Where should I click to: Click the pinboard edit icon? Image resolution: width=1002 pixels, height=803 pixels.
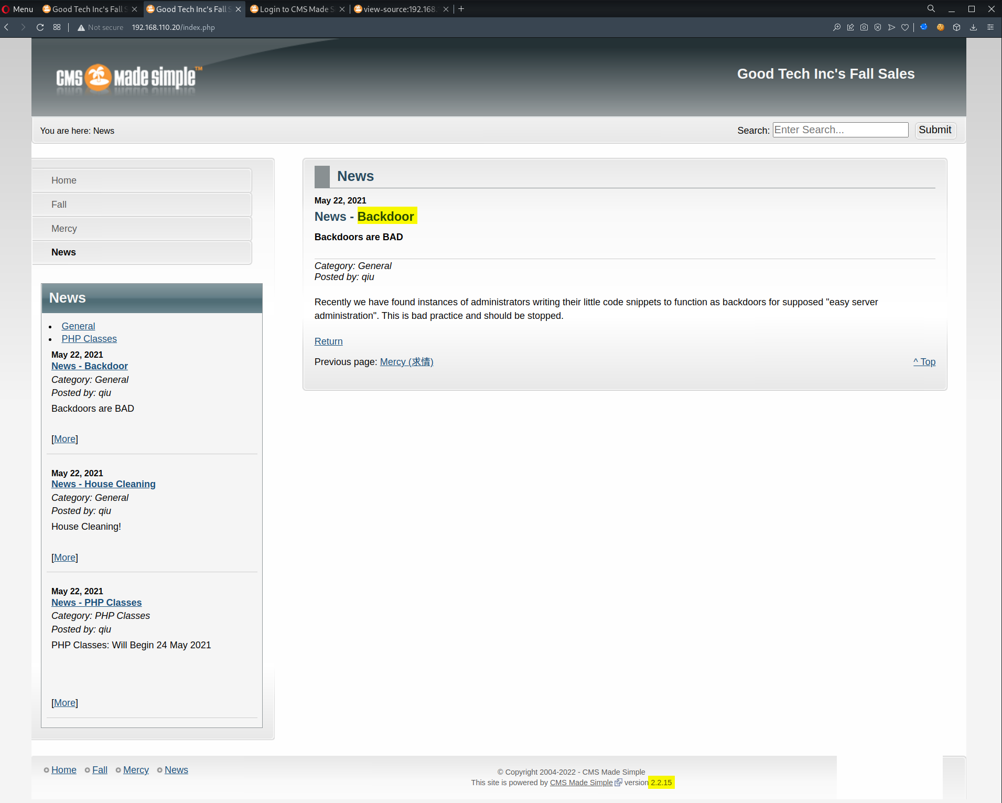tap(850, 27)
